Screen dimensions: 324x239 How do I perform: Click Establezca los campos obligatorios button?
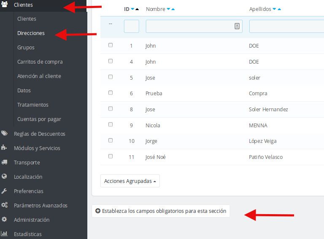(x=161, y=211)
